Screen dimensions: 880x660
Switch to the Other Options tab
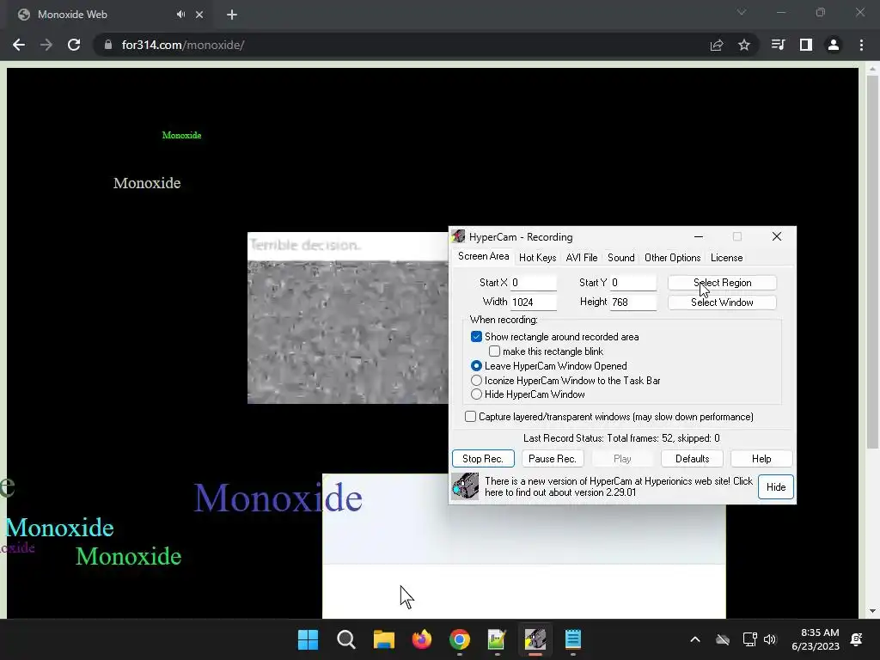click(672, 258)
